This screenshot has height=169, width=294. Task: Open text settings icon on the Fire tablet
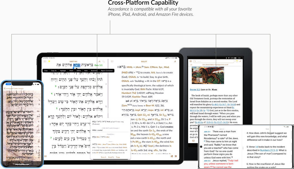coord(240,61)
